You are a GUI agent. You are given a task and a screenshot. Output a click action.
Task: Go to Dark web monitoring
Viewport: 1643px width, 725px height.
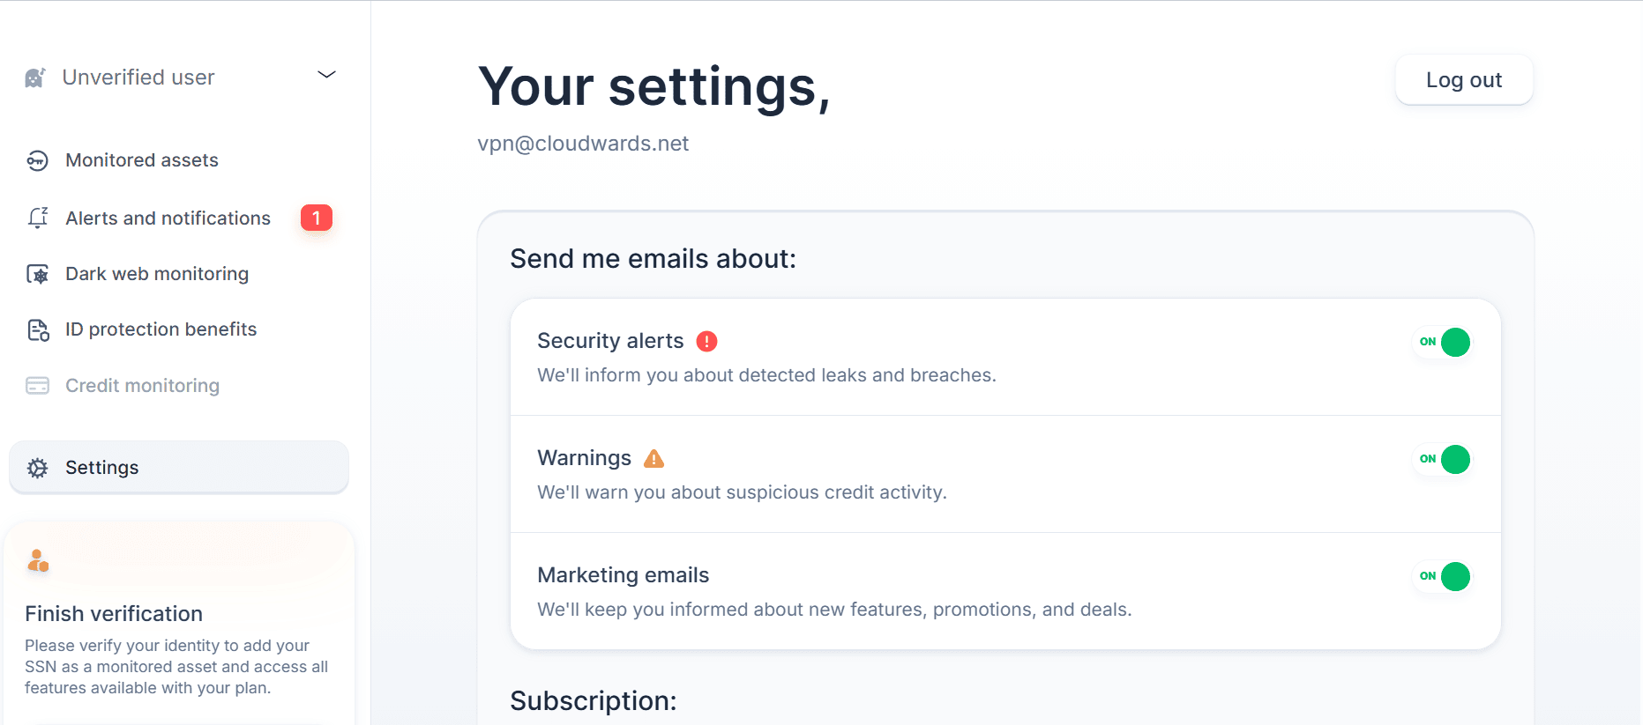(x=157, y=274)
